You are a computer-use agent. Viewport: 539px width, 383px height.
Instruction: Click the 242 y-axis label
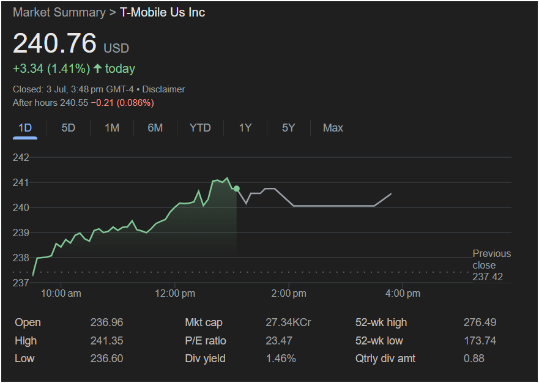point(21,157)
